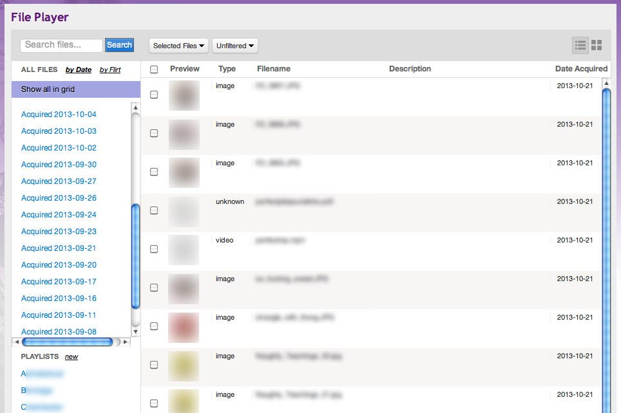Click the file list scroll-up arrow
Viewport: 621px width, 413px height.
(606, 83)
